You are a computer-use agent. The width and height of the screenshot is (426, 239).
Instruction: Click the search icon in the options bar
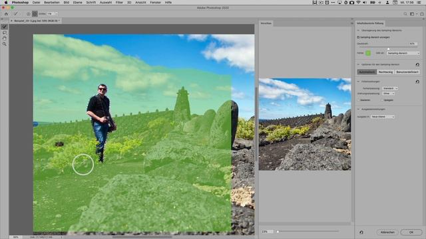pos(405,14)
